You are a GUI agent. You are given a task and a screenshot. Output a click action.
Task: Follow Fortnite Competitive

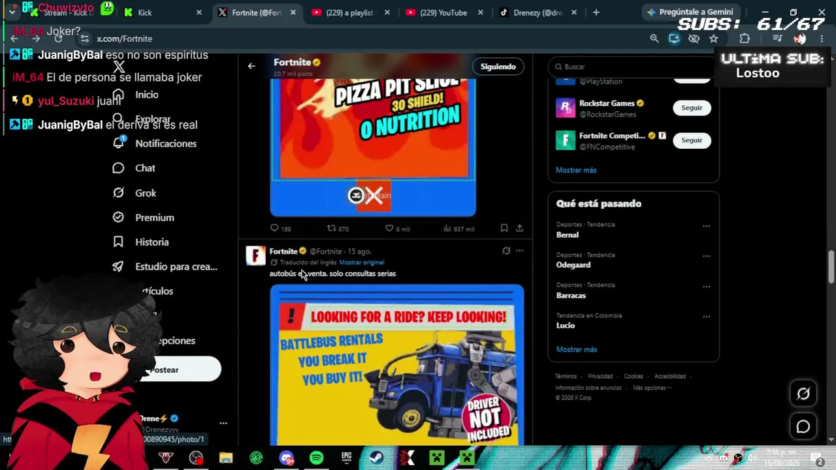(692, 140)
